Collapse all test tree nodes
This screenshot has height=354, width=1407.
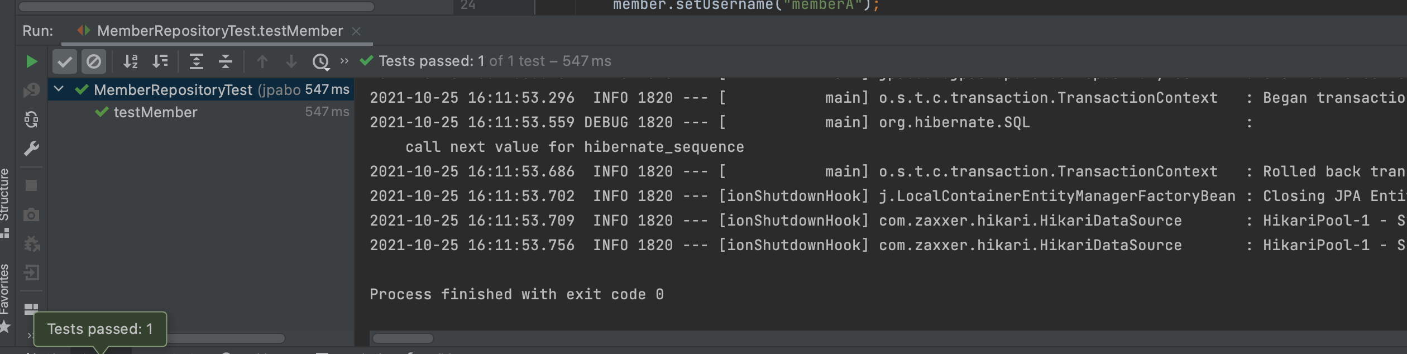tap(226, 61)
